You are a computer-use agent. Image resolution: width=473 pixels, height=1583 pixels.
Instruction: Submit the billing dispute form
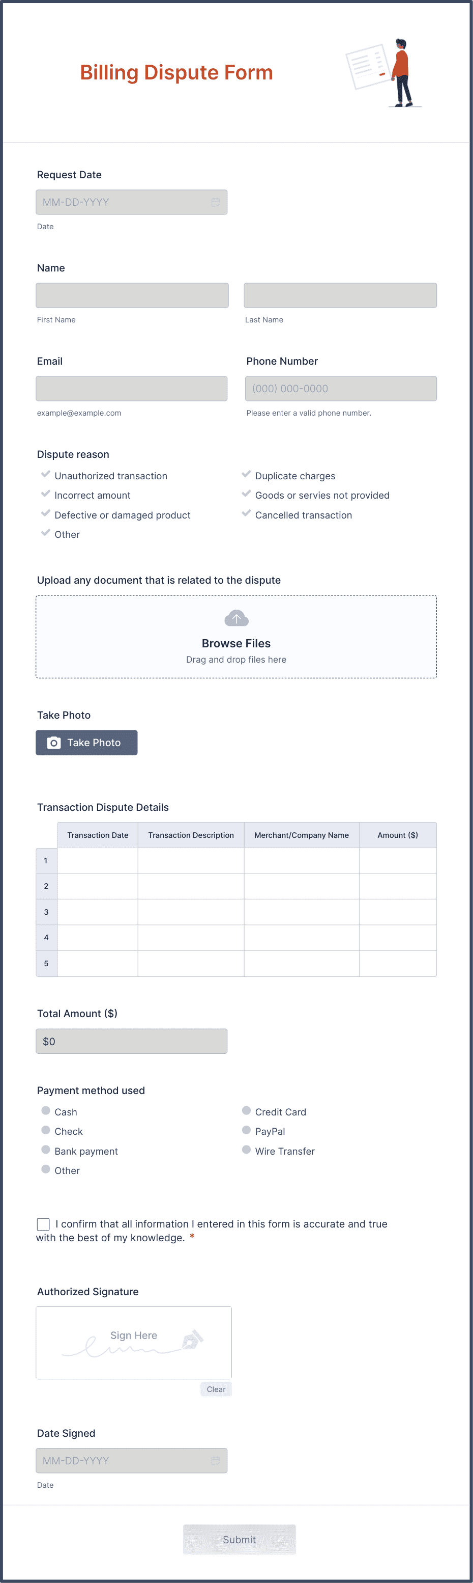(x=239, y=1539)
